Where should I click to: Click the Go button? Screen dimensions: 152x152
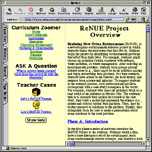click(131, 19)
